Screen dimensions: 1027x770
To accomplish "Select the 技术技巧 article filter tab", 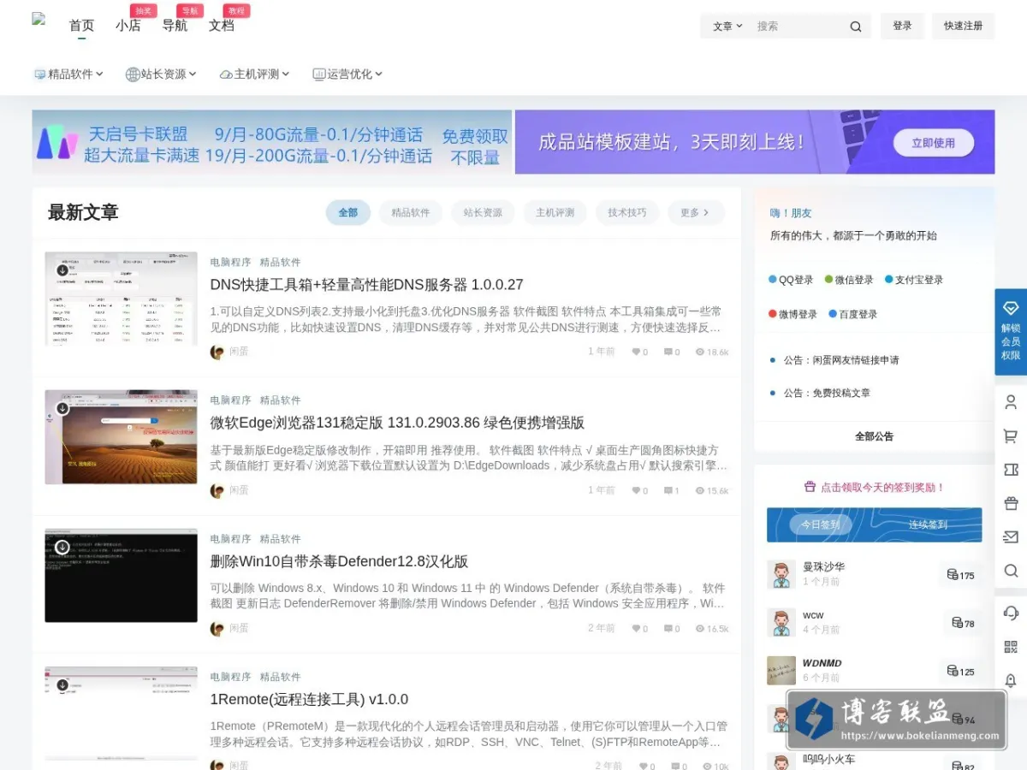I will (627, 213).
